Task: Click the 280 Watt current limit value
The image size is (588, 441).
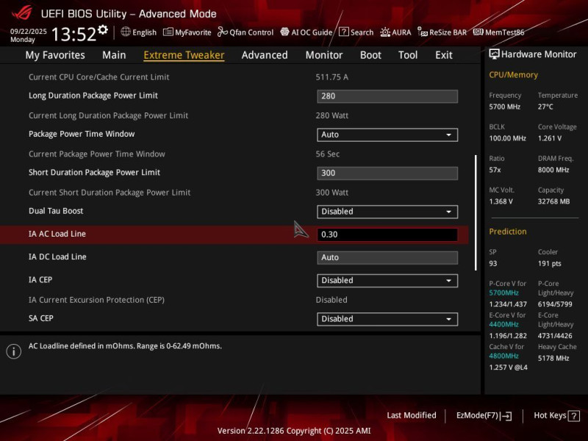Action: pyautogui.click(x=332, y=115)
